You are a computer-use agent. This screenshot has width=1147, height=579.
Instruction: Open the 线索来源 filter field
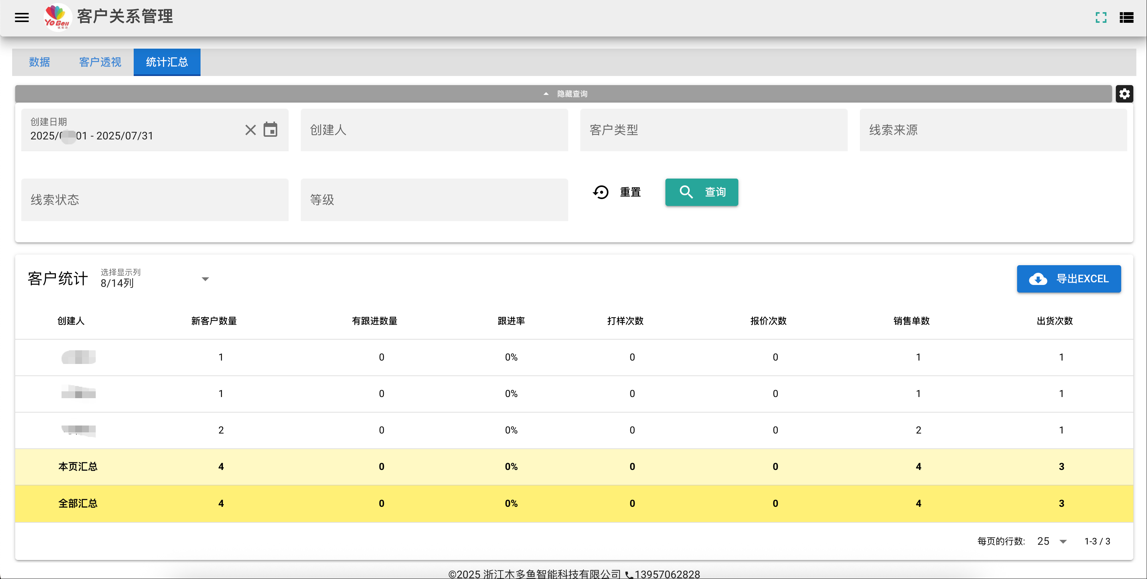(993, 130)
